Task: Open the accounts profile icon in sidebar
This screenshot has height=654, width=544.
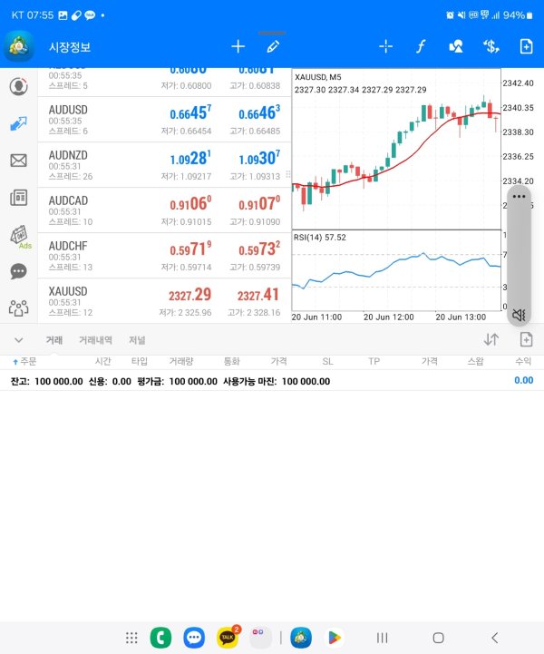Action: pos(18,87)
